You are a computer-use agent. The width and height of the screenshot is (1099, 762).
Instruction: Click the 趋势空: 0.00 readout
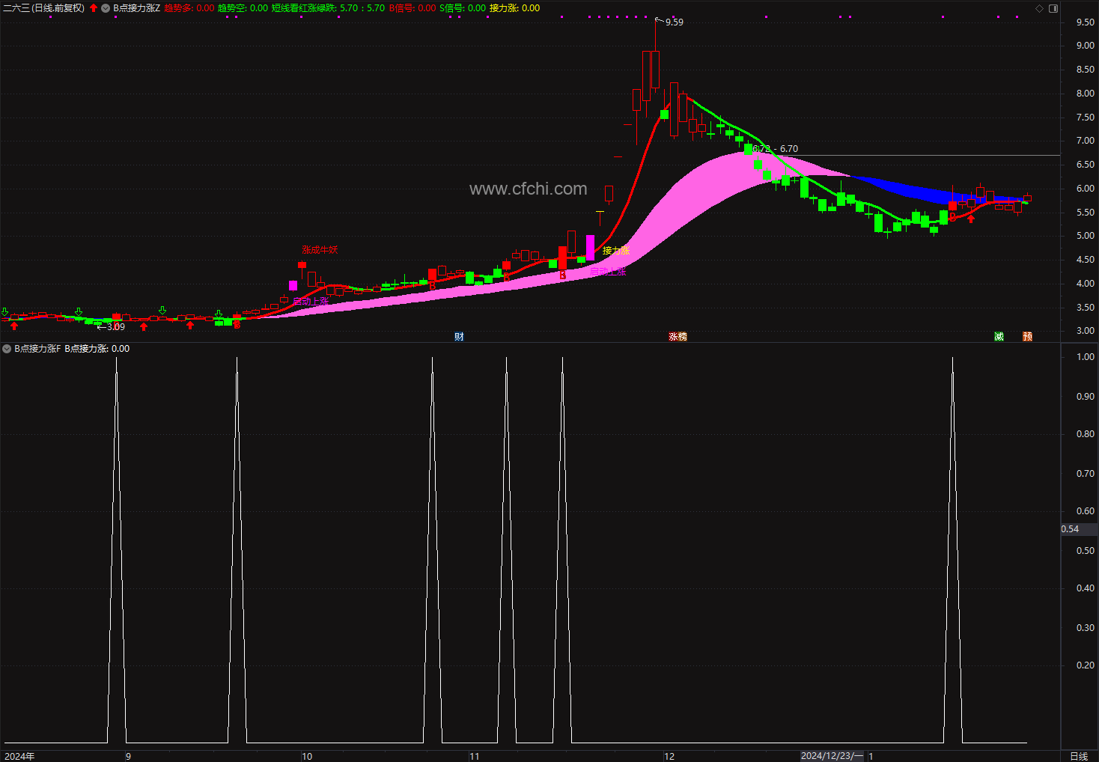243,8
